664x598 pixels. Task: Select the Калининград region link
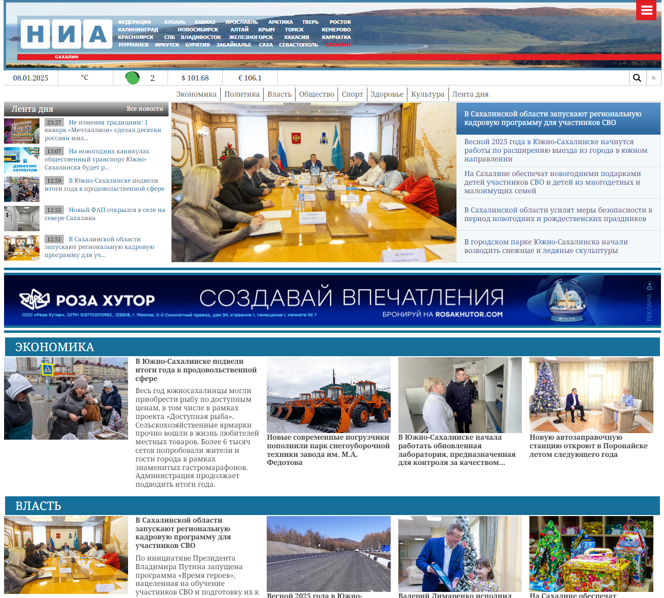(138, 30)
